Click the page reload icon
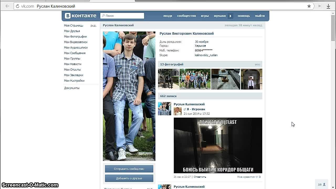 (x=17, y=6)
